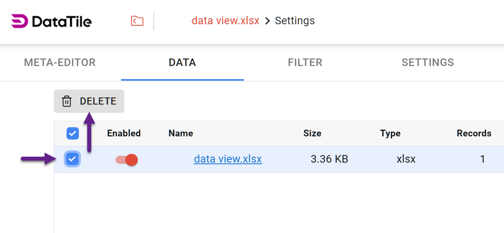The image size is (504, 233).
Task: Click the chevron between breadcrumb items
Action: (267, 21)
